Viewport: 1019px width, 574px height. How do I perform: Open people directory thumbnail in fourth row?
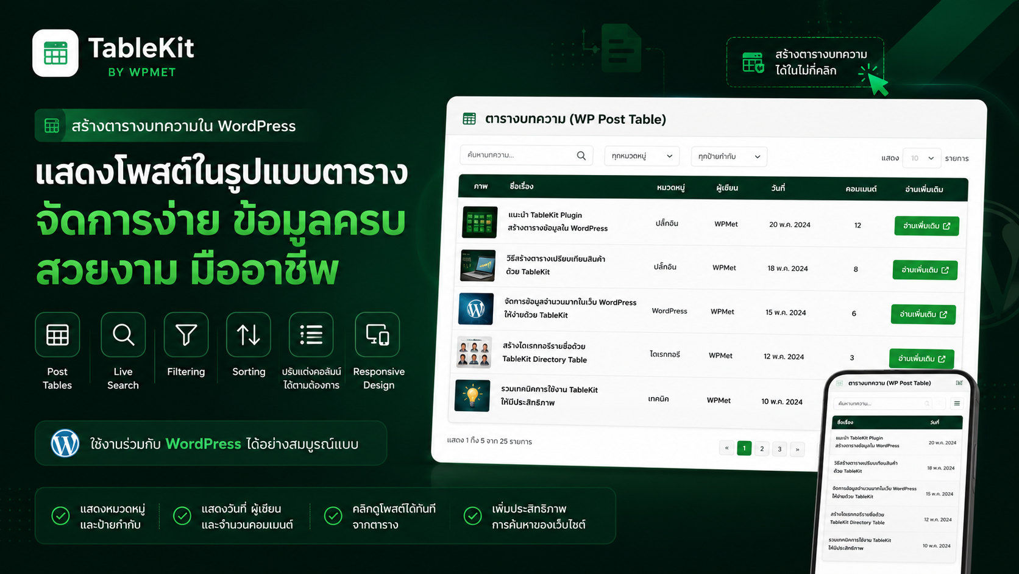click(474, 353)
